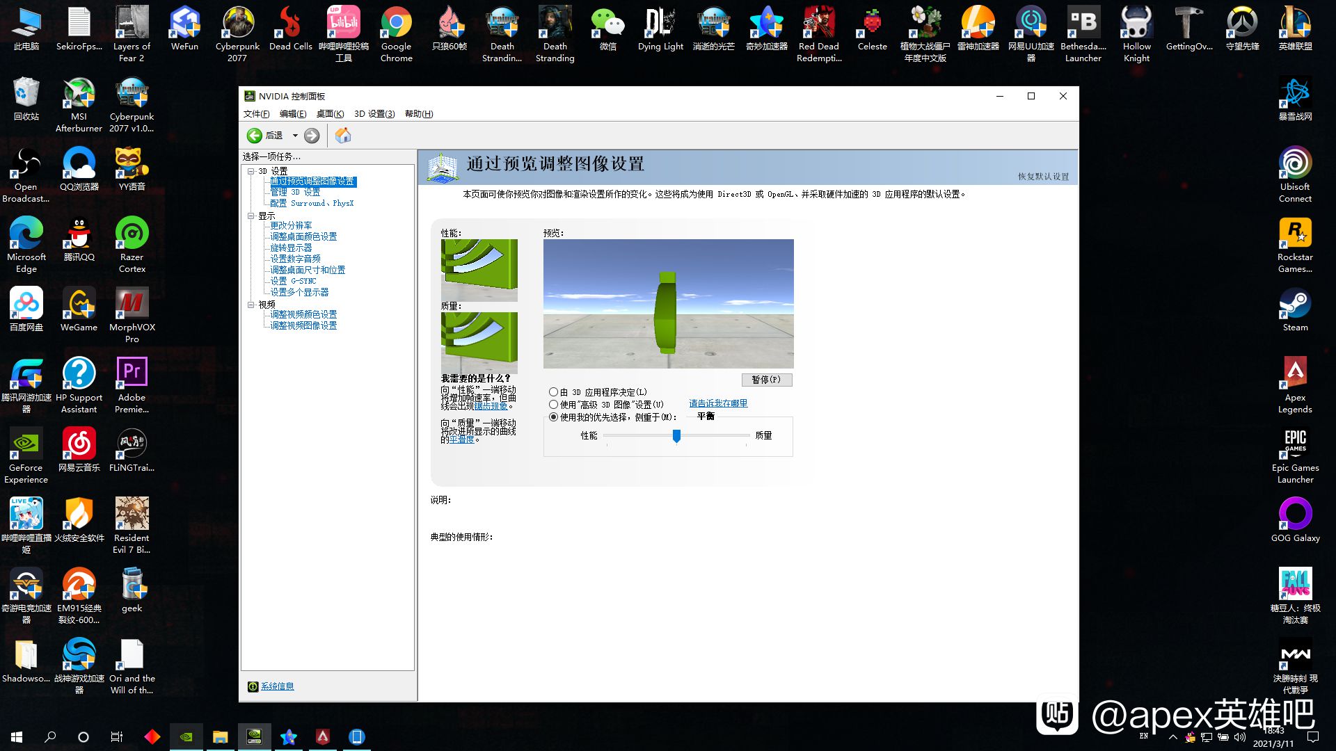Open Razer Cortex desktop icon
1336x751 pixels.
click(x=132, y=245)
